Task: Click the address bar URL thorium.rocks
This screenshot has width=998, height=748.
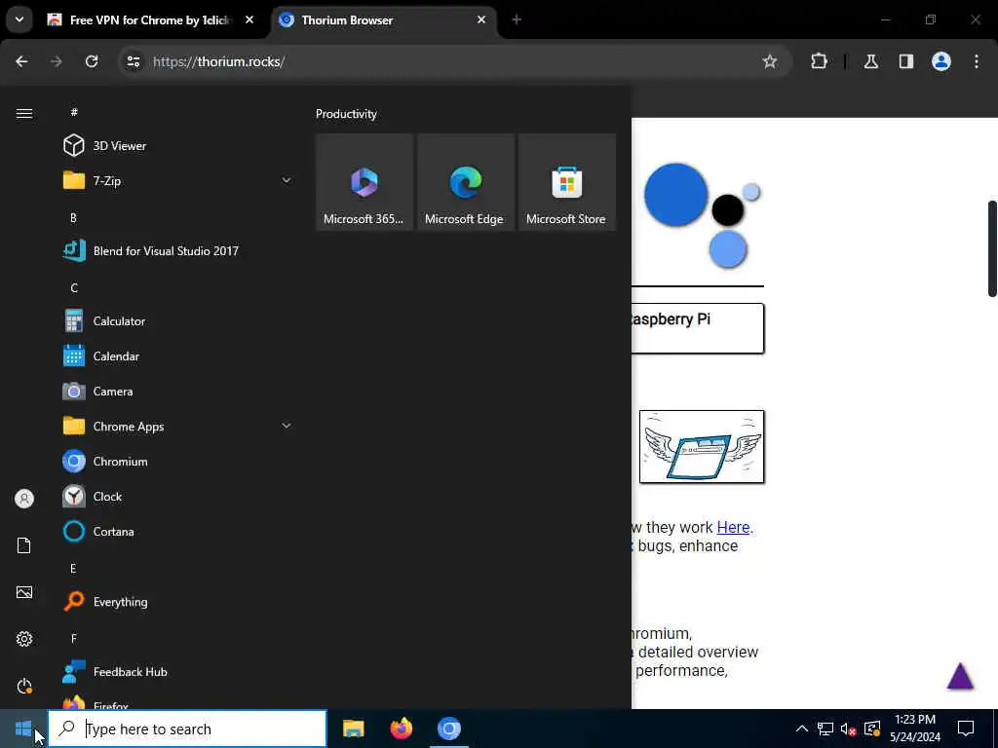Action: pos(219,61)
